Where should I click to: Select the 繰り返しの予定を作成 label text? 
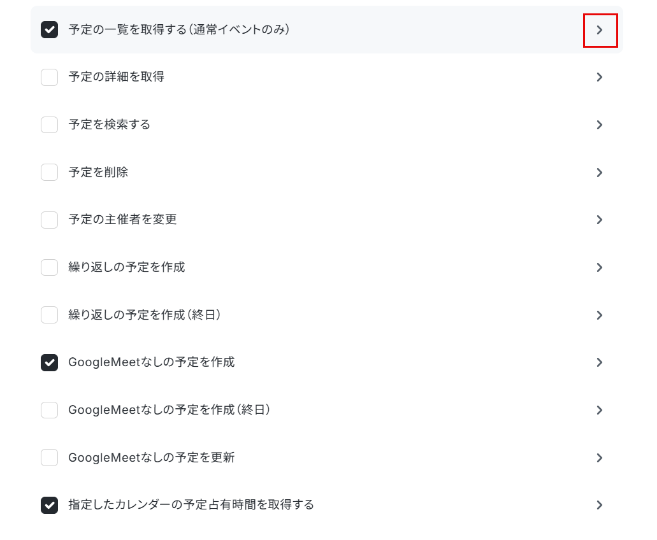(127, 267)
